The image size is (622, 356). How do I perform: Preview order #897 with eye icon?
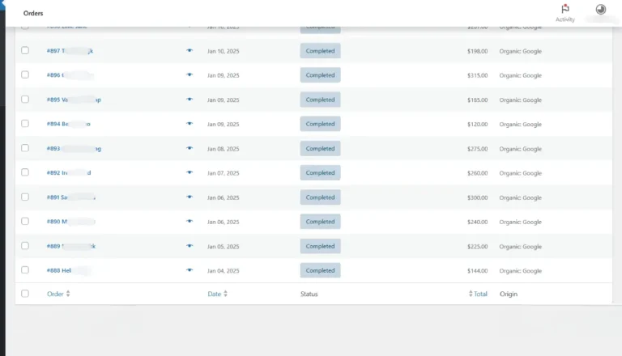tap(190, 50)
